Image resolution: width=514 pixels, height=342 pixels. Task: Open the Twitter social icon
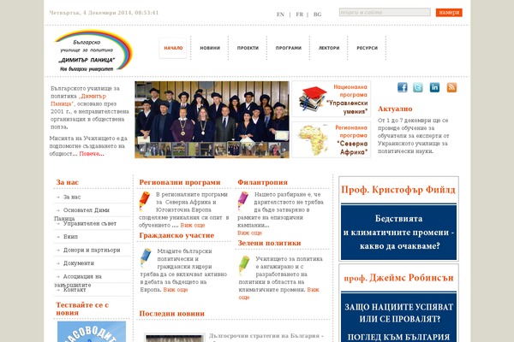click(x=418, y=87)
